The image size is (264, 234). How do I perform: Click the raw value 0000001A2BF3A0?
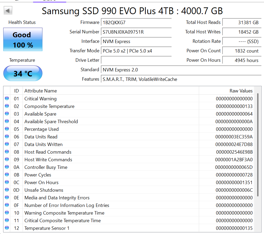coord(234,159)
